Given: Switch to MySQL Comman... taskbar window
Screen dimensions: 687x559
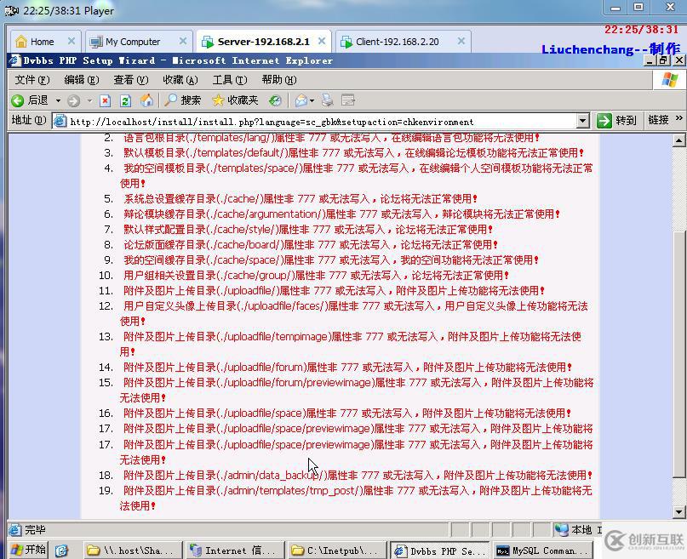Looking at the screenshot, I should [x=542, y=550].
